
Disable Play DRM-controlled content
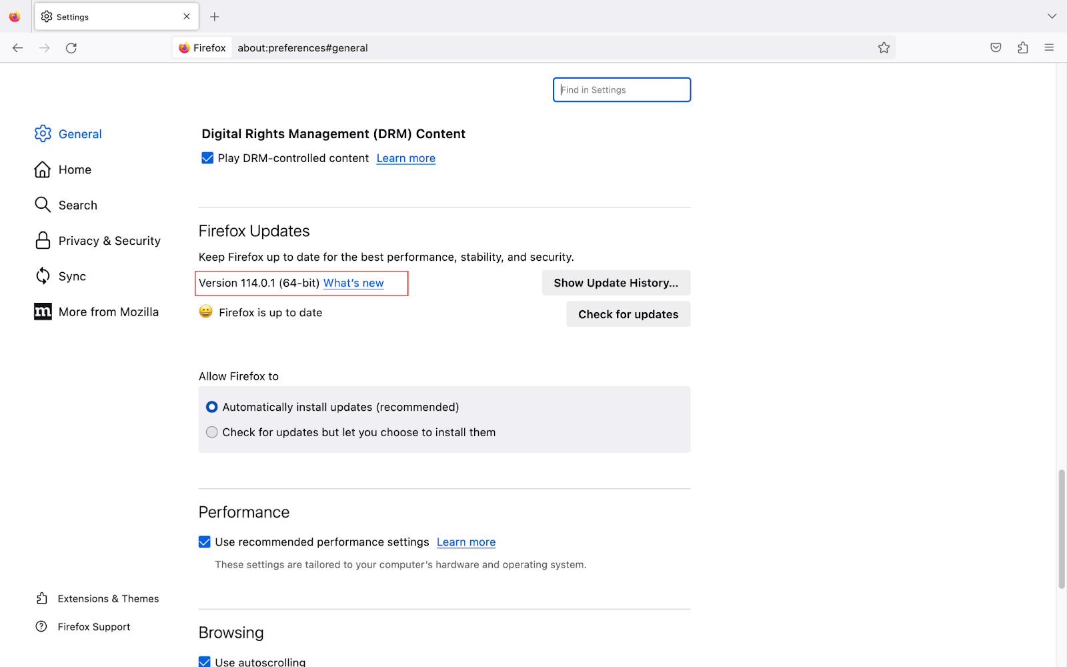point(207,158)
